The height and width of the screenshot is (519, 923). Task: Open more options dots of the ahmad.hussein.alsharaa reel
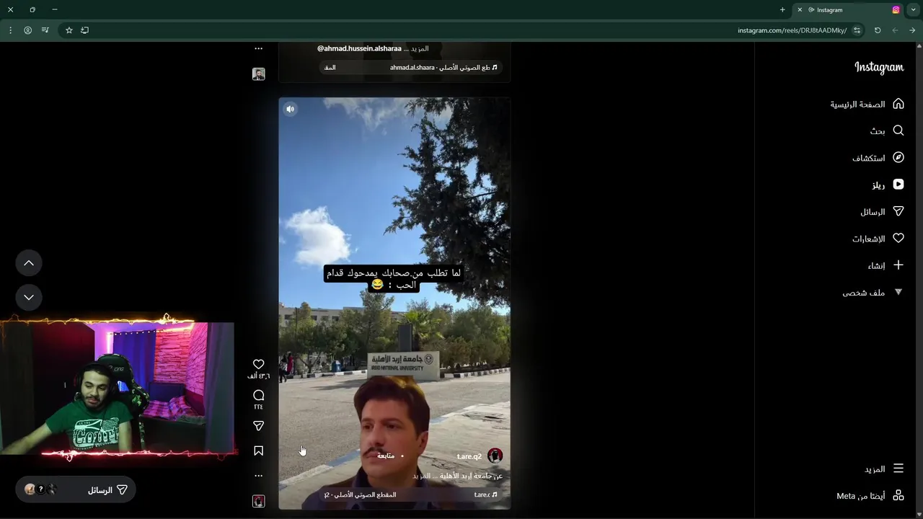pyautogui.click(x=258, y=48)
